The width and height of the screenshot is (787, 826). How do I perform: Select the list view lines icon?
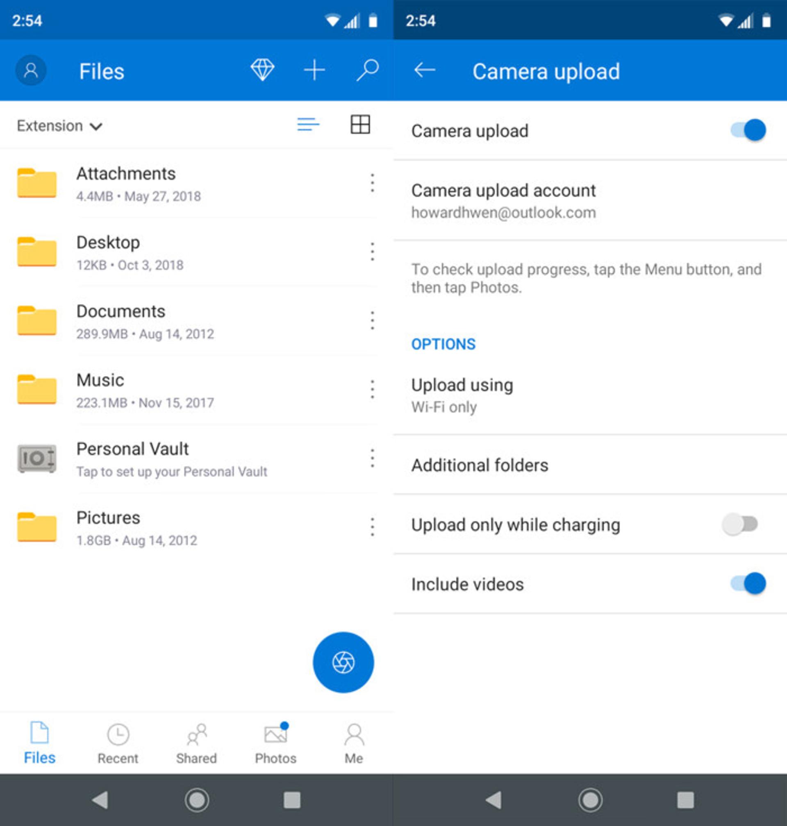(x=308, y=125)
